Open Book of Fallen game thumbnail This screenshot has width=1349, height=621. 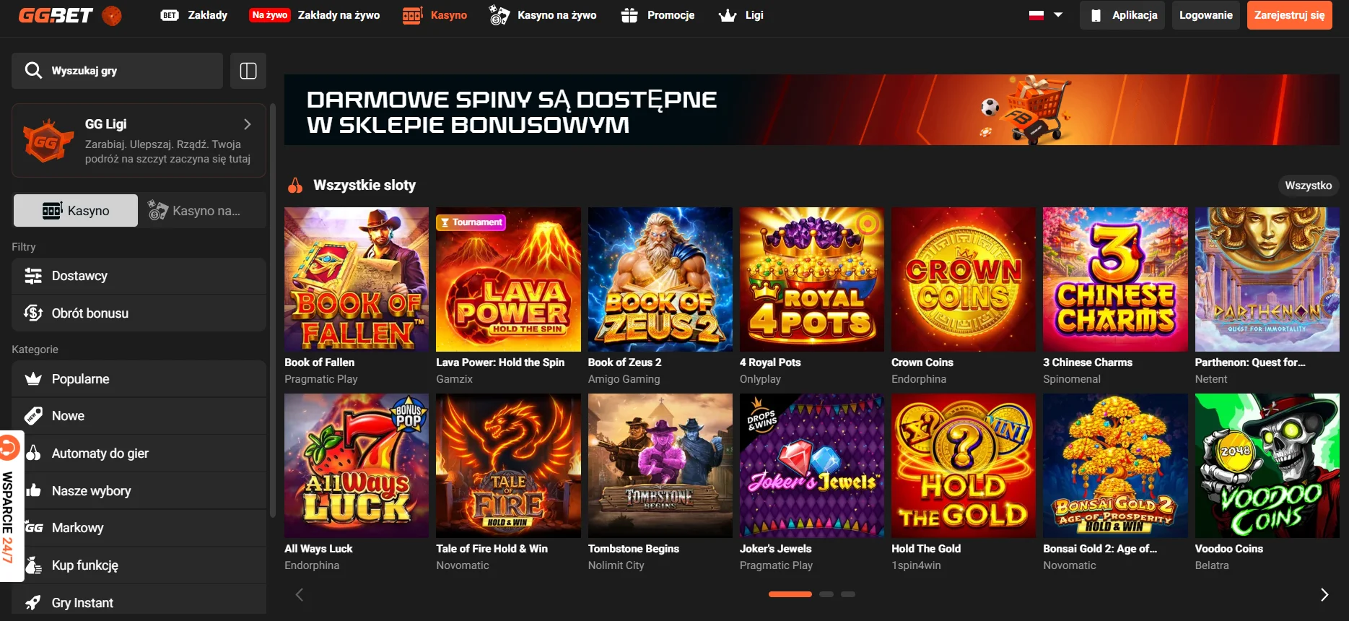pyautogui.click(x=357, y=279)
